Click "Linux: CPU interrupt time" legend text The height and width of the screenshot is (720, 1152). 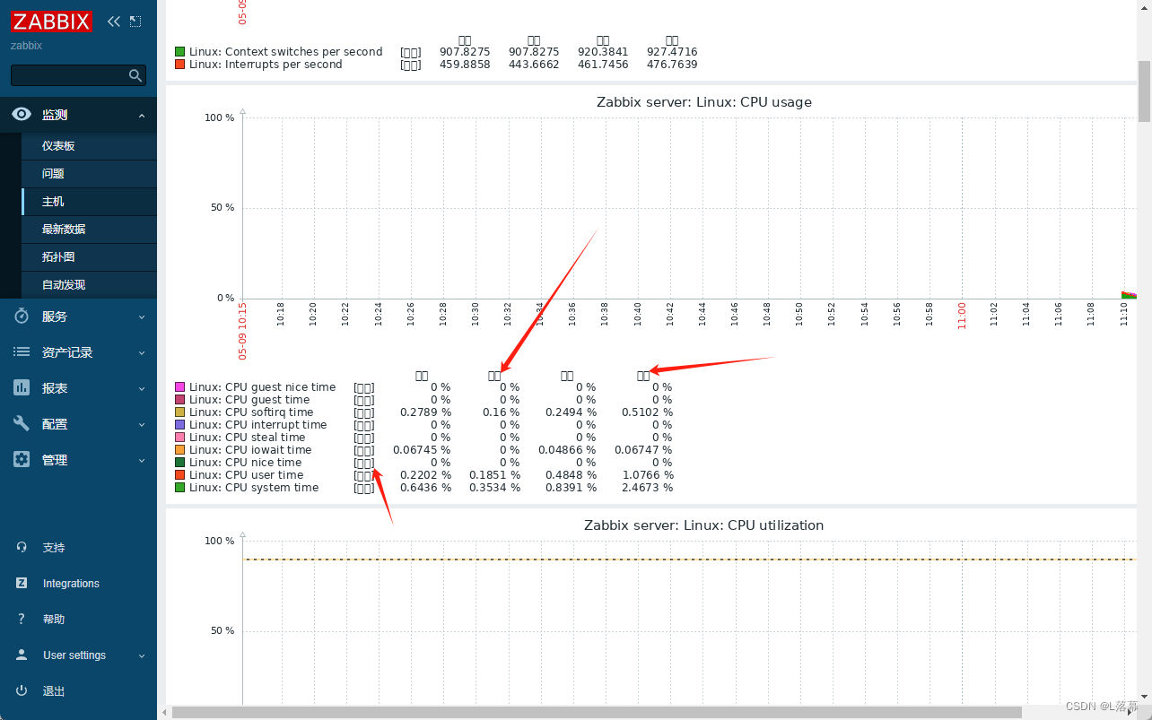pyautogui.click(x=258, y=425)
